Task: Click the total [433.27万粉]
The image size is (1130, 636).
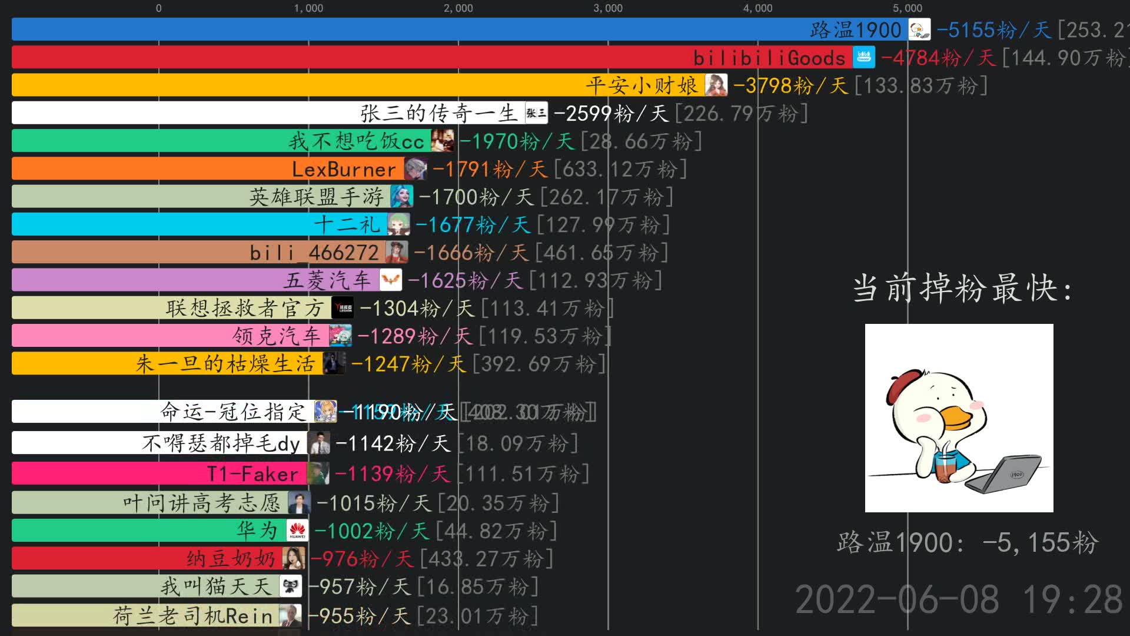Action: (x=487, y=559)
